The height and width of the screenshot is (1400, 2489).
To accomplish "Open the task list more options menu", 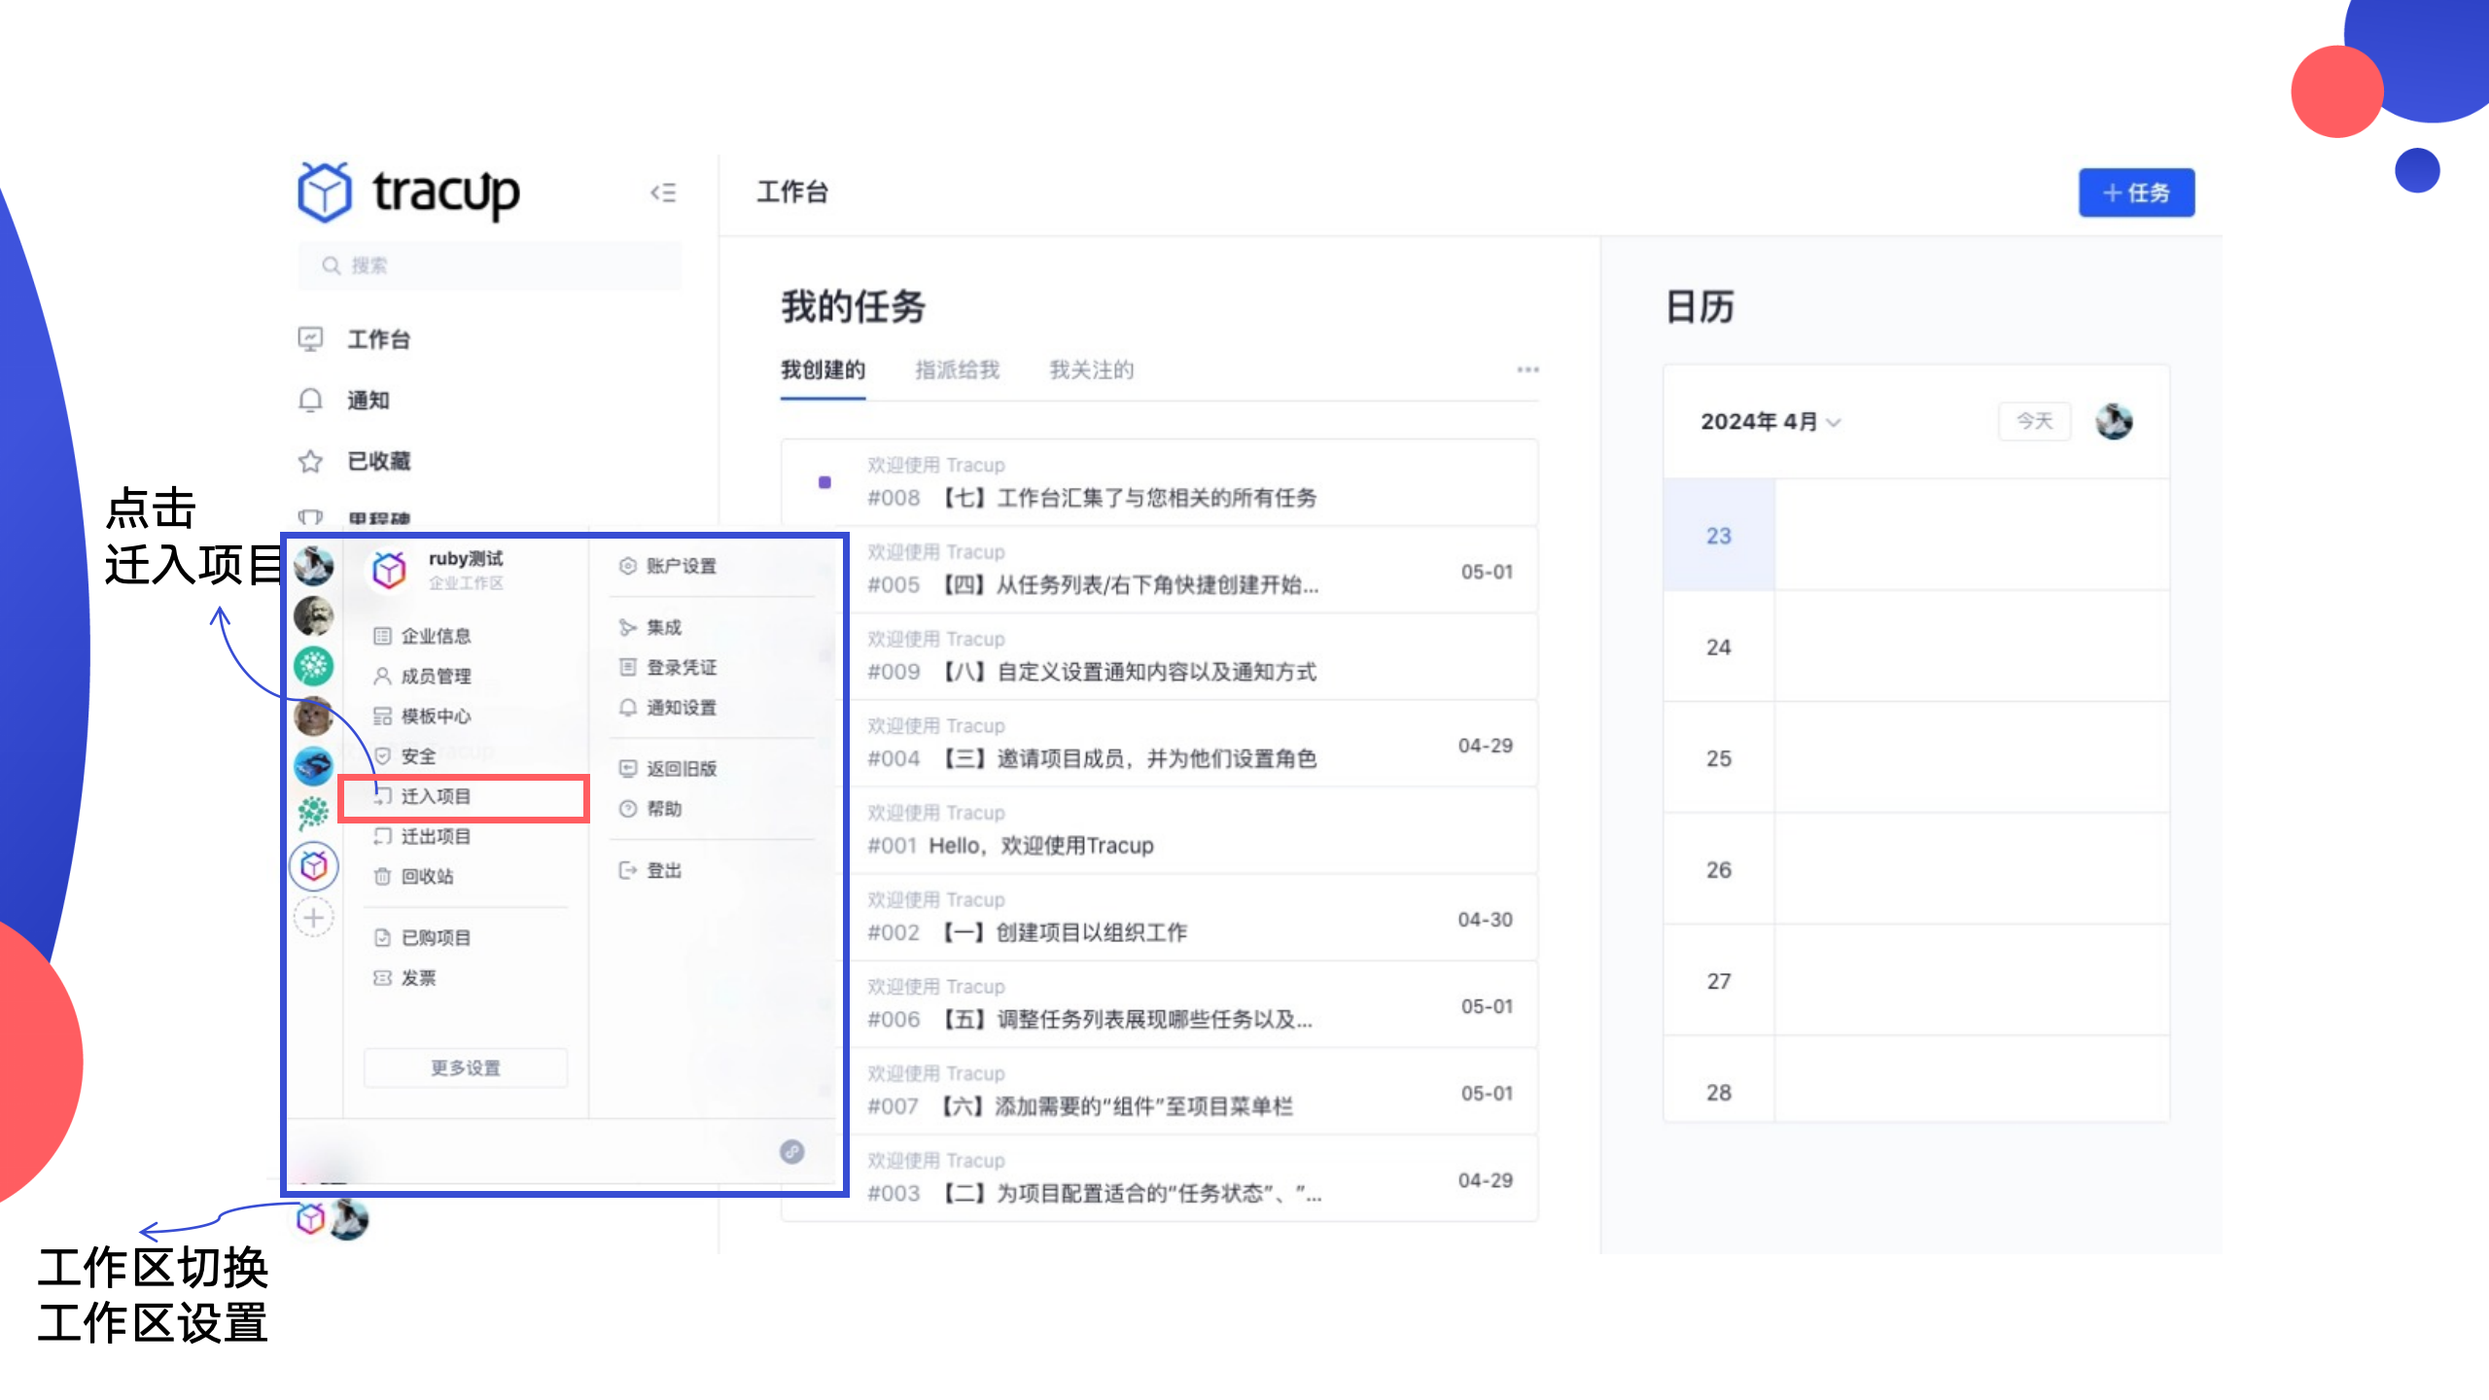I will [1526, 369].
